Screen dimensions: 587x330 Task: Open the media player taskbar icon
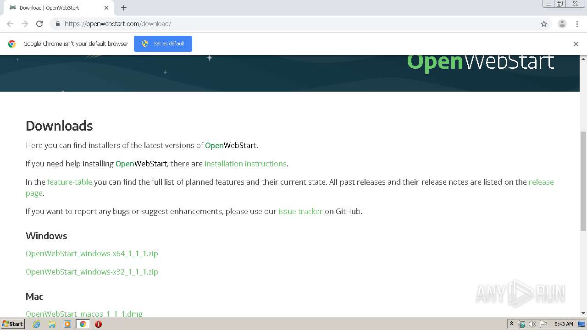67,324
